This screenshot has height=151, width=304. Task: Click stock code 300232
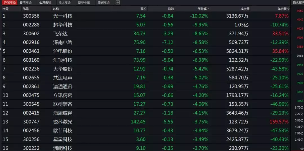point(31,148)
